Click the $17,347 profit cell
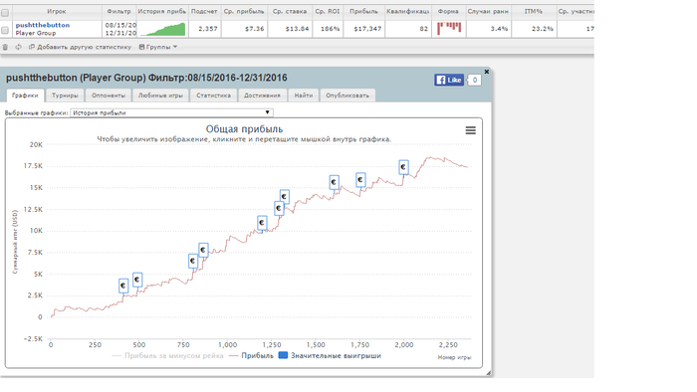The image size is (697, 392). pyautogui.click(x=367, y=29)
